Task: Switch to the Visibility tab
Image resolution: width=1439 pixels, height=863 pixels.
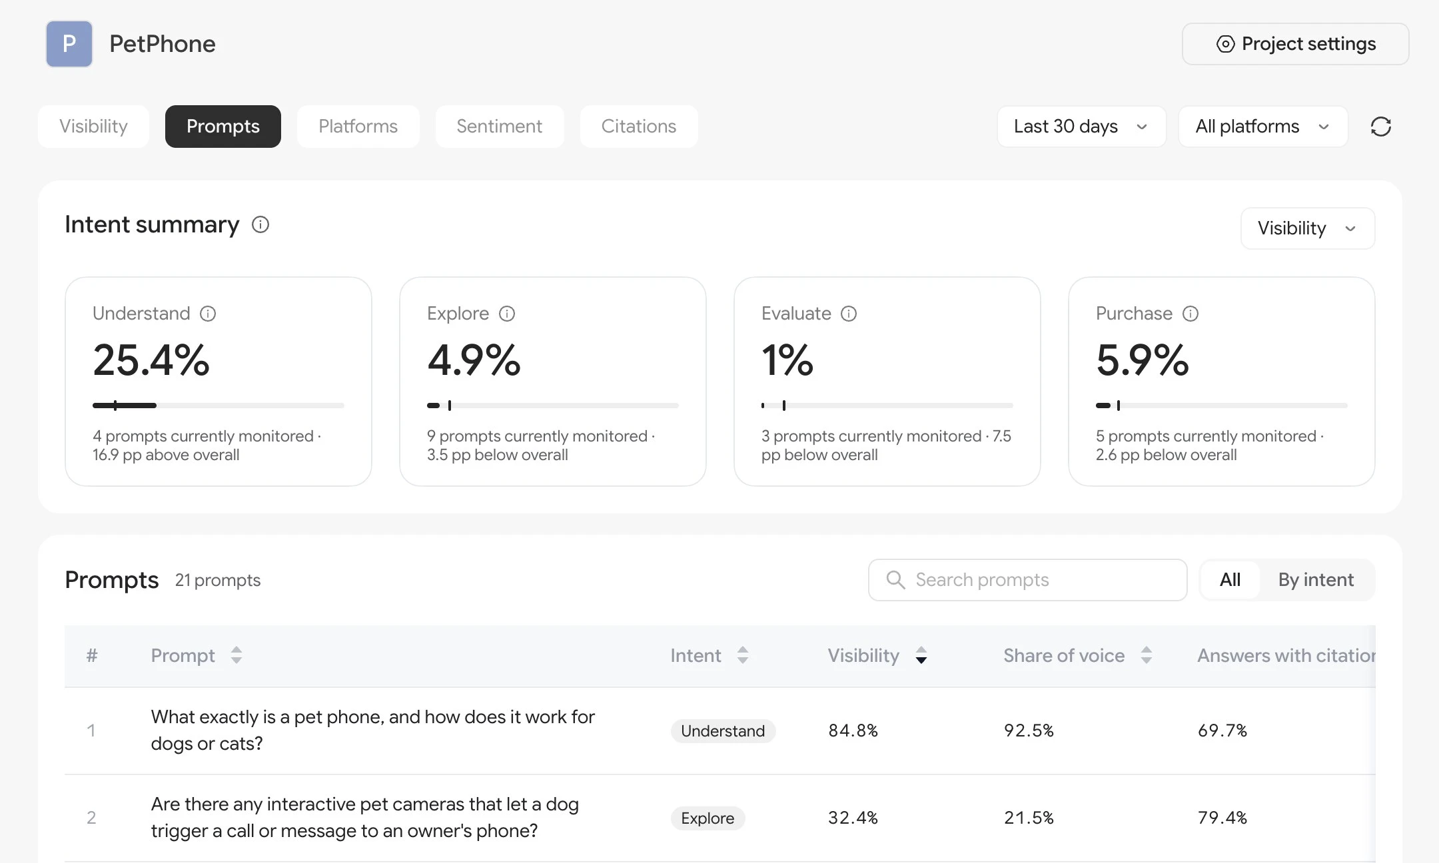Action: click(93, 127)
